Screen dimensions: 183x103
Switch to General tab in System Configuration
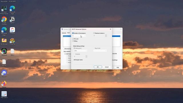(64, 33)
